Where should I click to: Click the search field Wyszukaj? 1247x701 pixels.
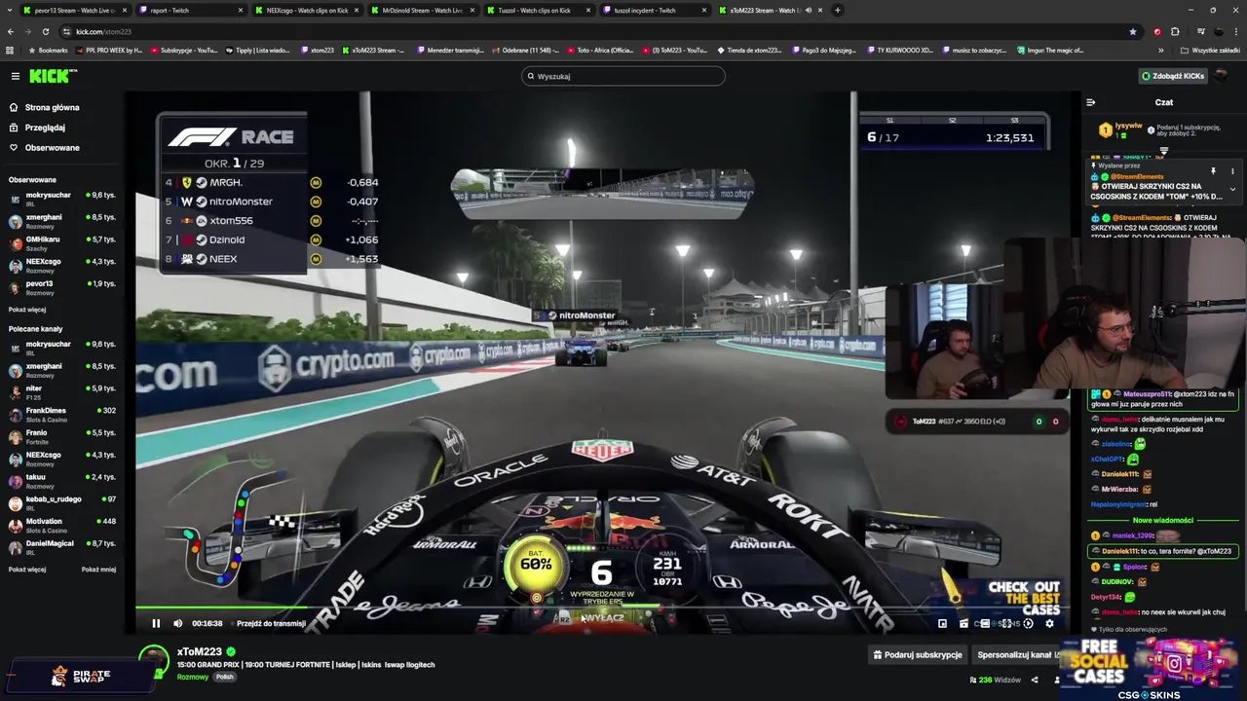point(623,76)
